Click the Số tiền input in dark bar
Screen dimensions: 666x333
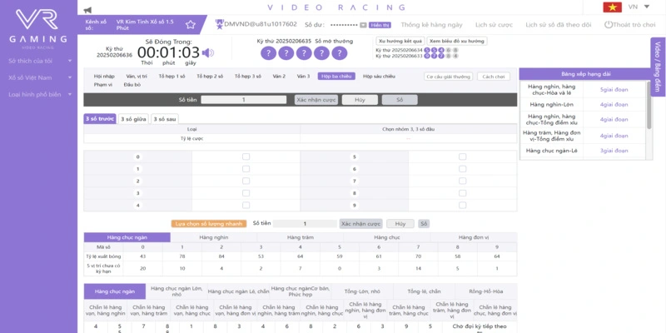click(243, 100)
